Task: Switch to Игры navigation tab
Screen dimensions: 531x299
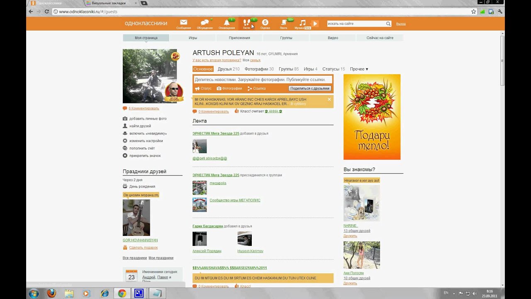Action: tap(193, 38)
